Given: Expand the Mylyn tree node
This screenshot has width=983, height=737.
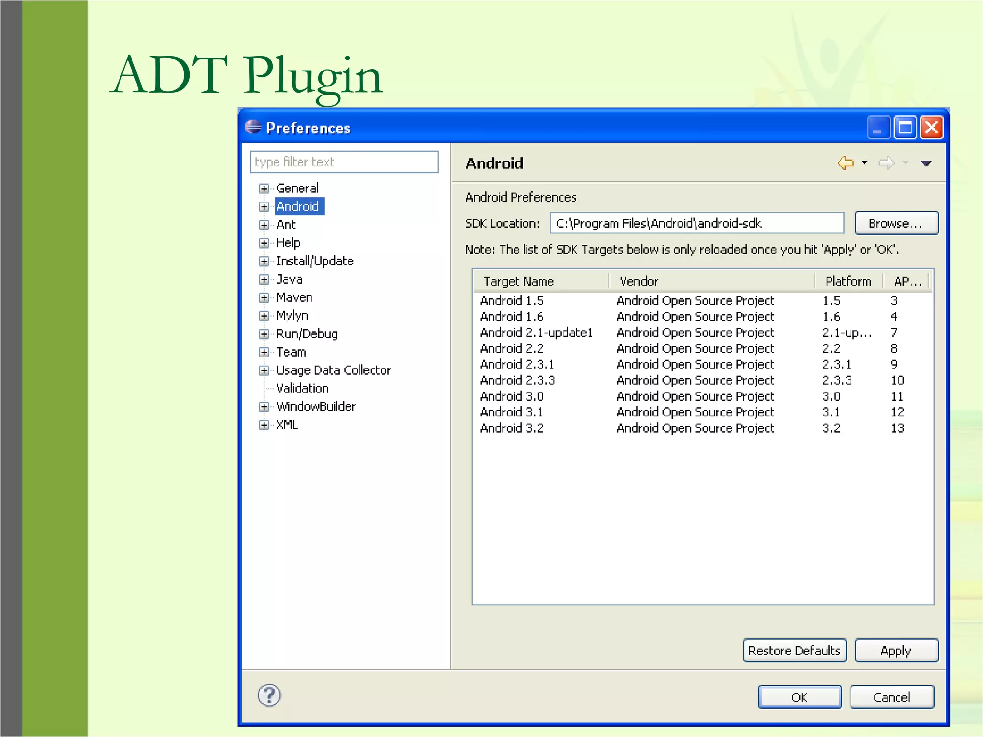Looking at the screenshot, I should click(x=264, y=316).
